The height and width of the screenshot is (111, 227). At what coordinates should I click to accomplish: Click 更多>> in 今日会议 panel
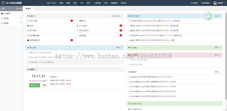(218, 48)
